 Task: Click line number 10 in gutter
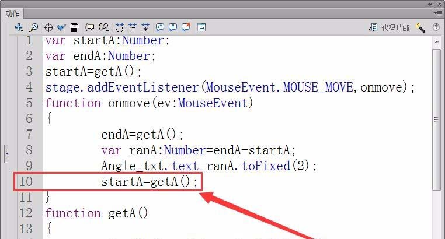[26, 181]
